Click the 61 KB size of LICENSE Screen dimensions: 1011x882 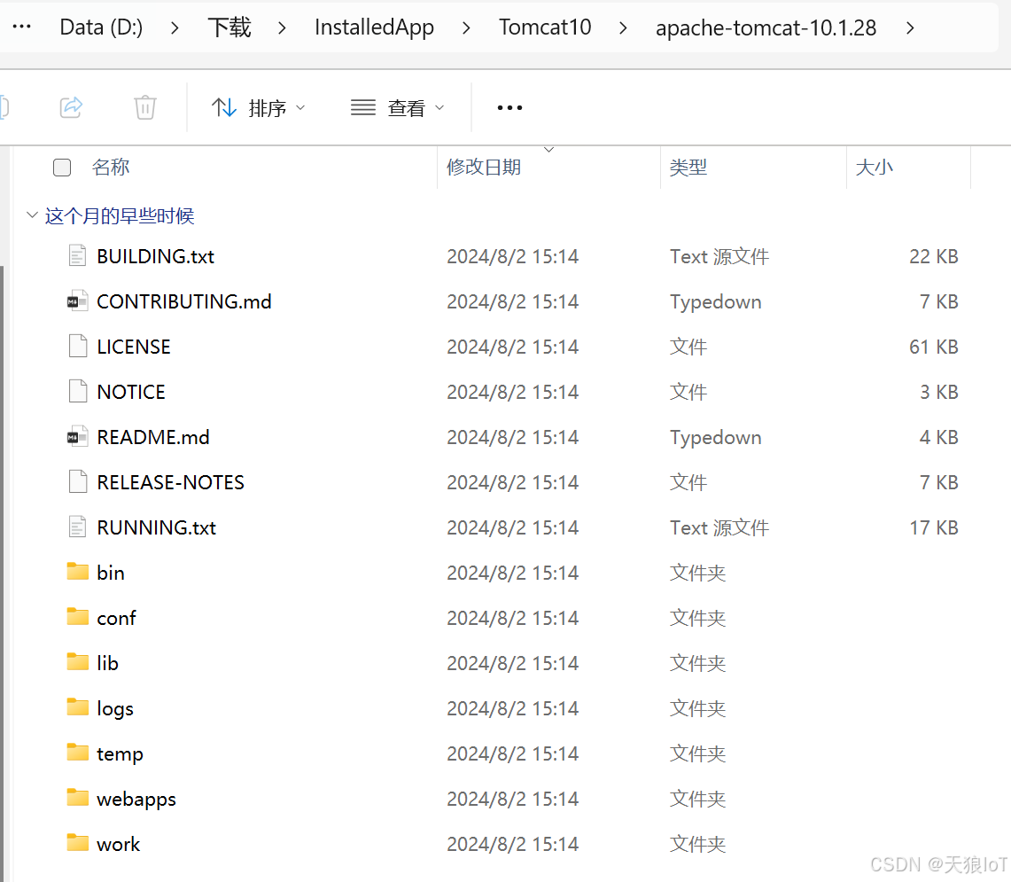tap(934, 347)
